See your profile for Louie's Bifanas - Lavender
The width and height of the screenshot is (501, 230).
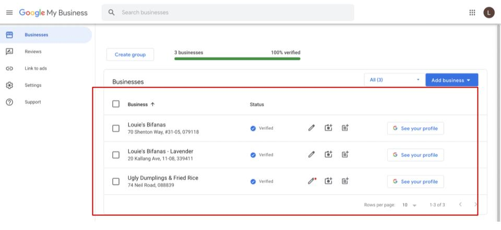pyautogui.click(x=415, y=155)
